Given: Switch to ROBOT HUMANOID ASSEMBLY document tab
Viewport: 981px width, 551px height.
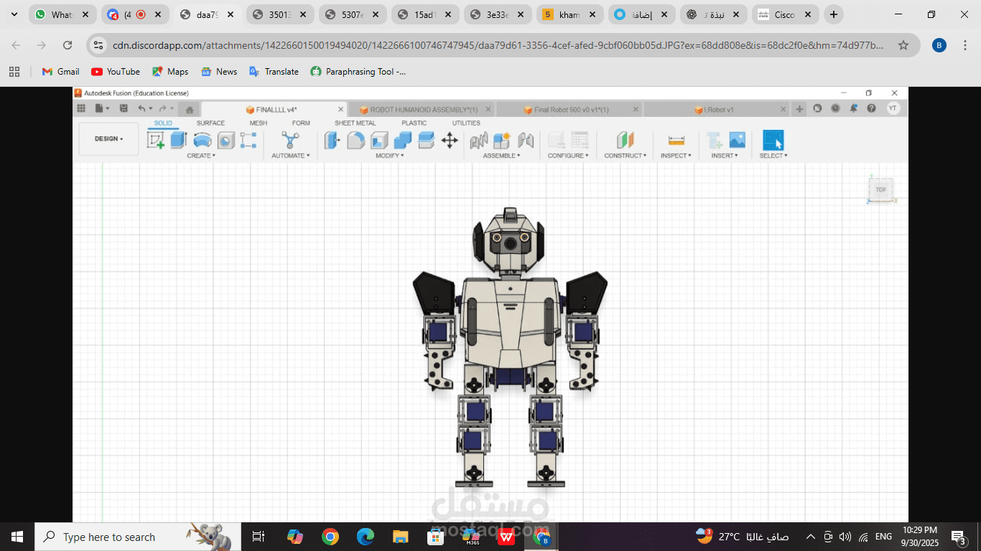Looking at the screenshot, I should coord(423,110).
